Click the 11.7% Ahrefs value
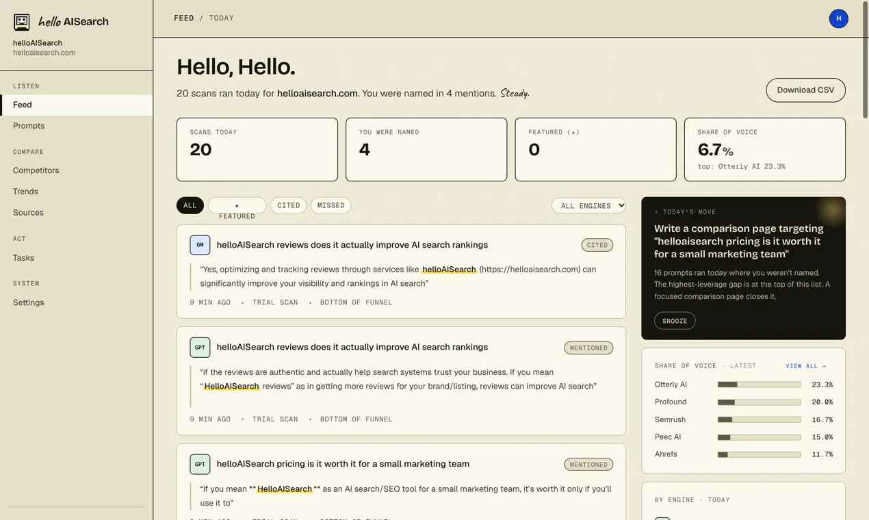The width and height of the screenshot is (869, 520). [x=822, y=454]
